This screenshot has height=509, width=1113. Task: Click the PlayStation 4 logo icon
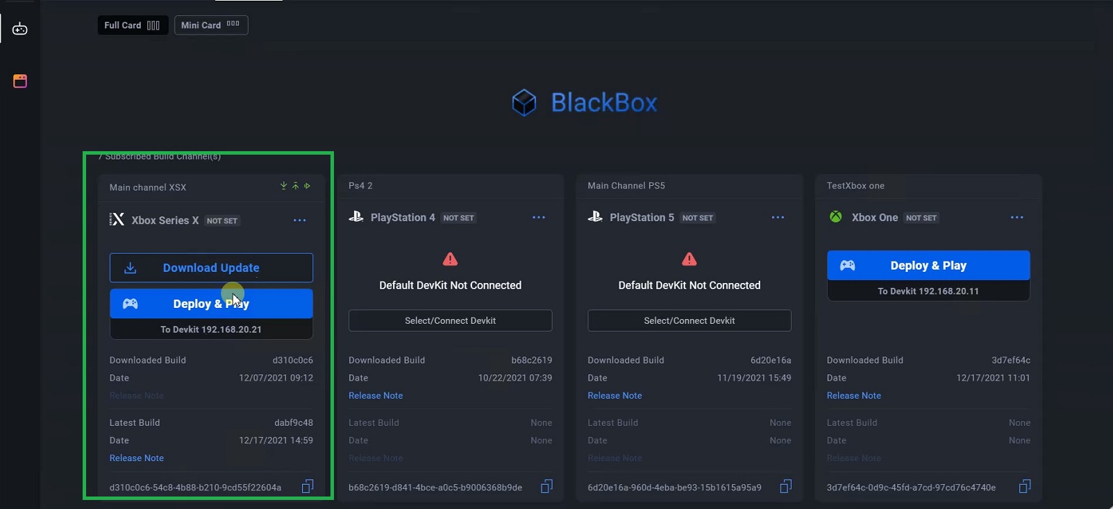pos(356,217)
